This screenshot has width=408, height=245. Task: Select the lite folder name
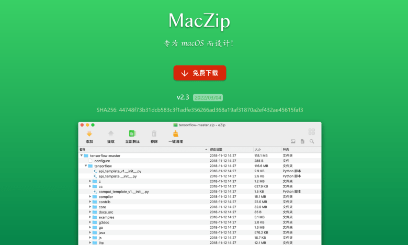(x=101, y=243)
